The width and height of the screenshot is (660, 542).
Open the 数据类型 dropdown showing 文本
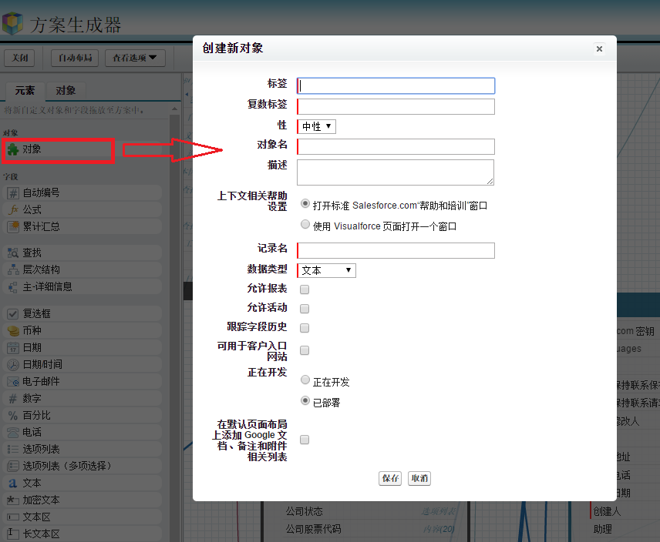point(327,270)
